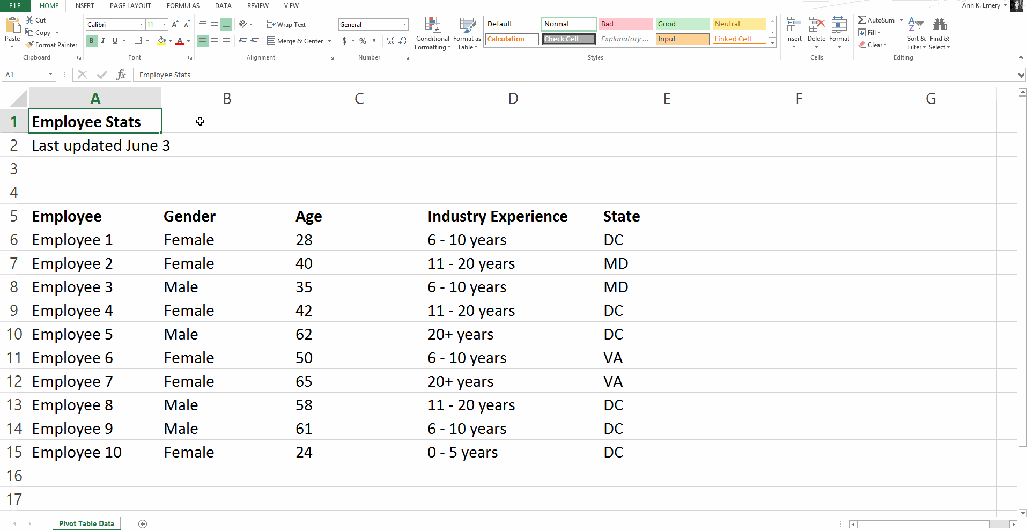This screenshot has width=1027, height=531.
Task: Toggle underline formatting on cell A1
Action: pos(114,41)
